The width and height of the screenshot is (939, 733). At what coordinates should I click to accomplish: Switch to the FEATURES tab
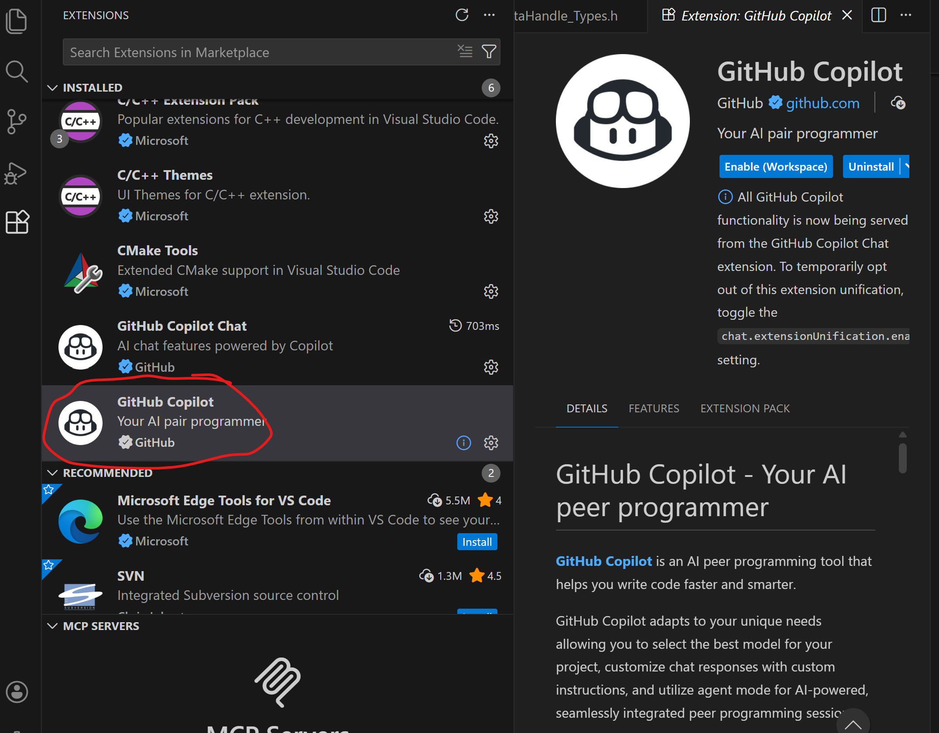[654, 408]
